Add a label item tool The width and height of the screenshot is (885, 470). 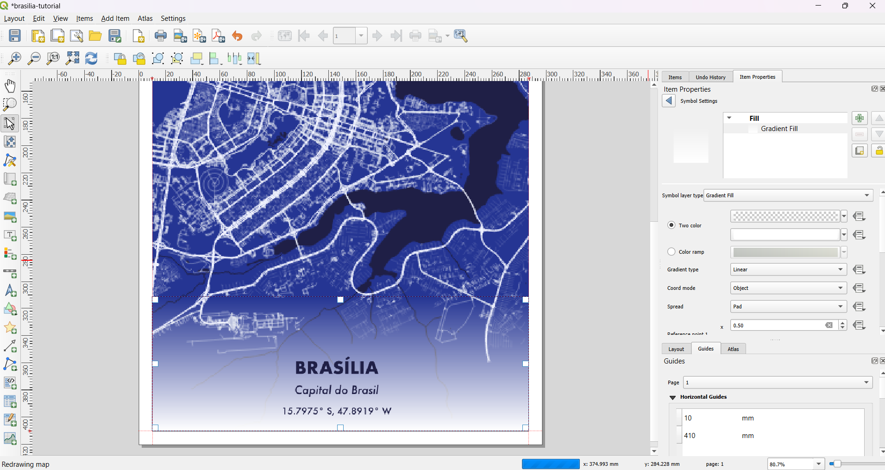click(10, 235)
